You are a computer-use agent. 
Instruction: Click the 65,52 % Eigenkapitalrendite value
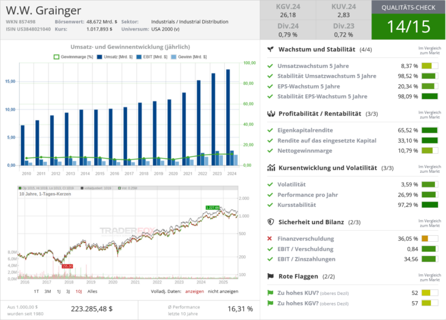(408, 130)
